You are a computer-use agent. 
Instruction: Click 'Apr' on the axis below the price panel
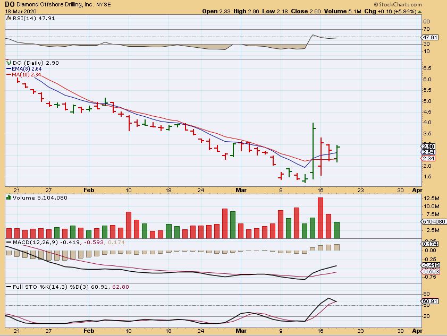click(x=417, y=190)
